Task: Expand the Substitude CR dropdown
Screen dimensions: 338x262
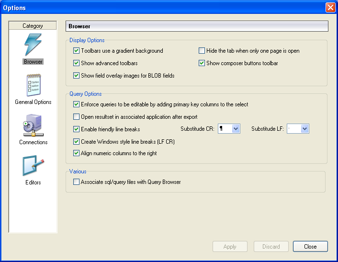Action: pos(235,129)
